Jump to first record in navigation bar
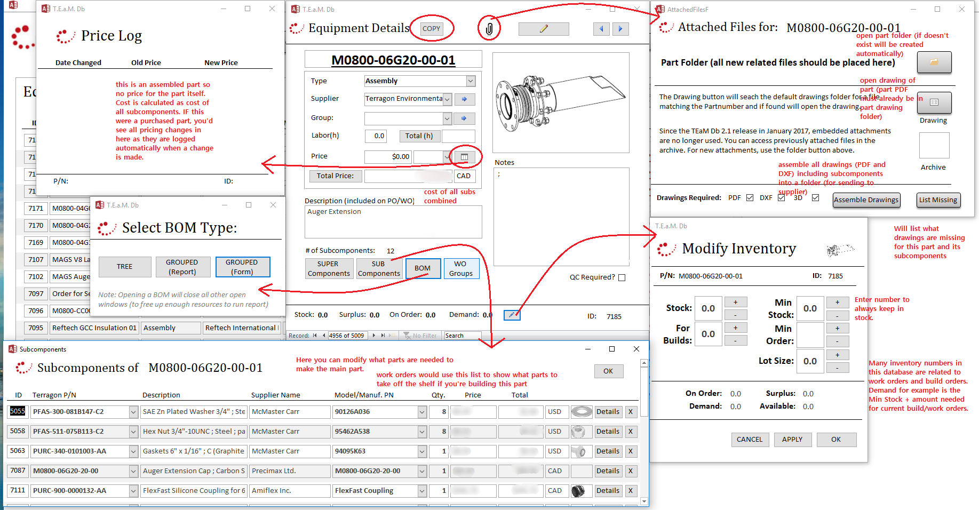Screen dimensions: 979x510 (x=315, y=336)
